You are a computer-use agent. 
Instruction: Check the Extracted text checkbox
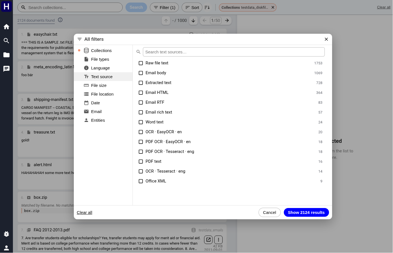coord(141,83)
